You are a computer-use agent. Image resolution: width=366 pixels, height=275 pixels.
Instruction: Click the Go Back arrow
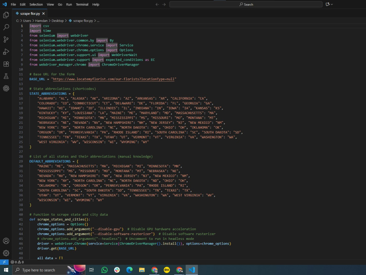157,4
